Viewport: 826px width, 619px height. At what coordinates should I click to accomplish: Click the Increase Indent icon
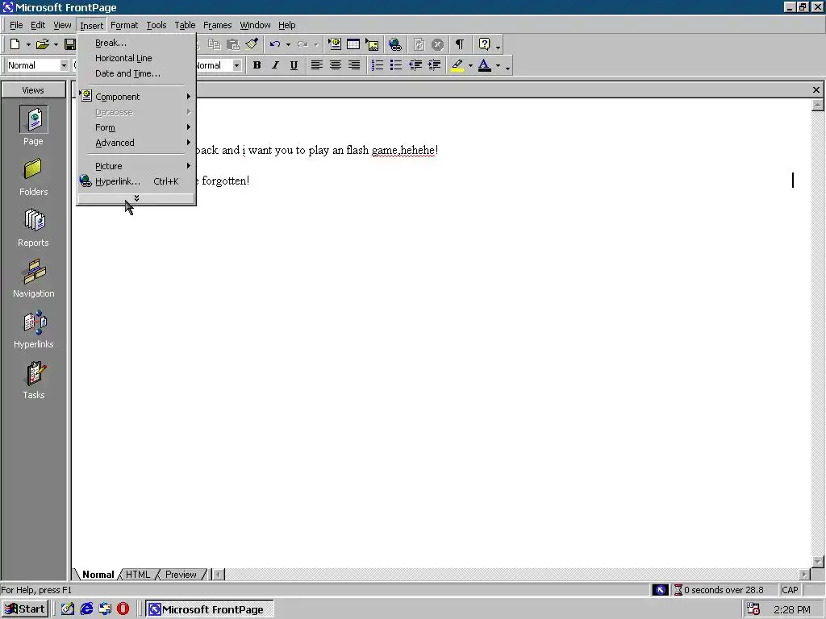click(x=434, y=65)
